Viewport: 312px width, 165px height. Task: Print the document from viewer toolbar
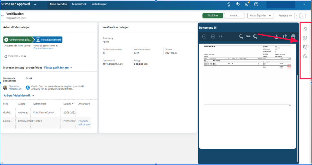(x=293, y=36)
